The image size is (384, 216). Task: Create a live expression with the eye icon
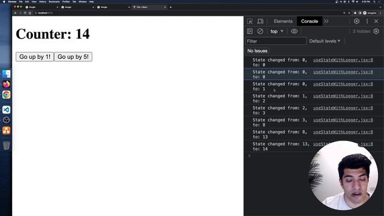294,31
